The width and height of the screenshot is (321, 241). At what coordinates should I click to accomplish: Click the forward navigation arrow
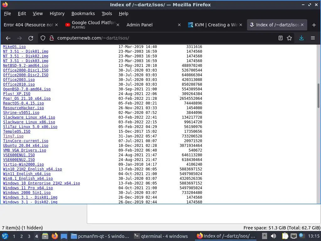click(x=19, y=38)
